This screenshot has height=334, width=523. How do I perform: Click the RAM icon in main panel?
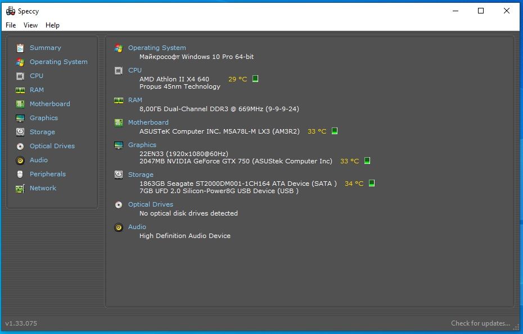(x=119, y=100)
